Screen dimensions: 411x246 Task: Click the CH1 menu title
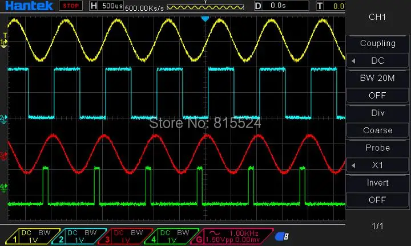377,17
